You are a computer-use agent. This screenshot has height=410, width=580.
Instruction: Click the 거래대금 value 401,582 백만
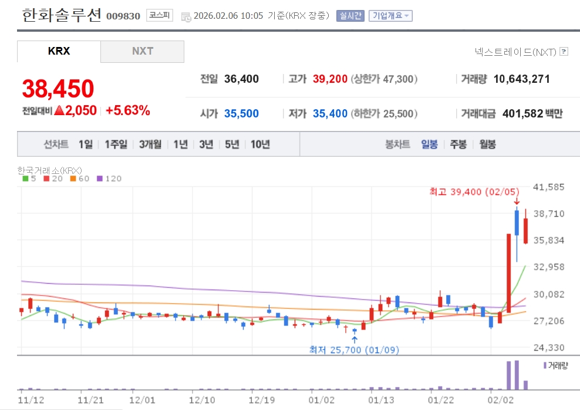(x=532, y=113)
